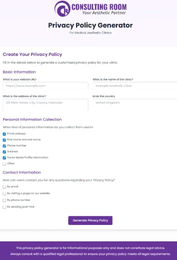
Task: Click the Privacy Policy Generator heading
Action: (x=90, y=26)
